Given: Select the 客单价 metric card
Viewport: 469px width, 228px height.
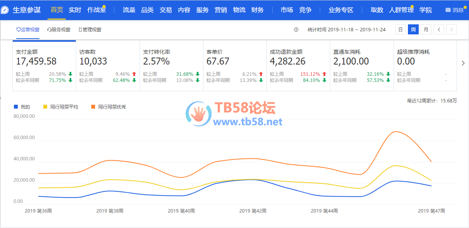Looking at the screenshot, I should click(x=235, y=65).
